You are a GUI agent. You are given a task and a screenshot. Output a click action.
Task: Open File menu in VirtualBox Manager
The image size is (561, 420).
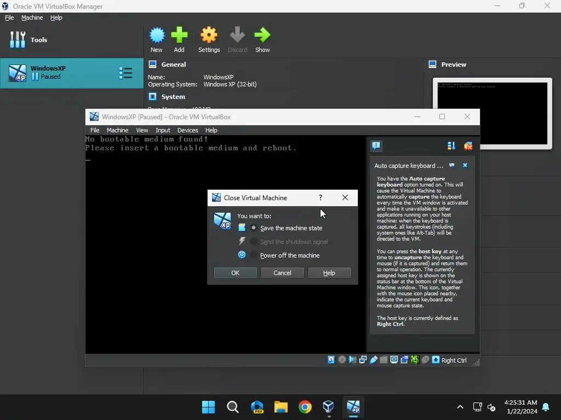9,17
